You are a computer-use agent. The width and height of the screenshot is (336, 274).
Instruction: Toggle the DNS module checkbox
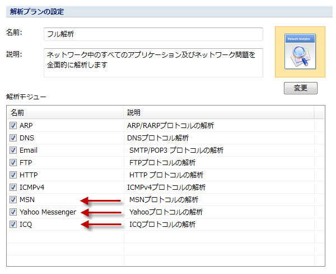pos(13,138)
